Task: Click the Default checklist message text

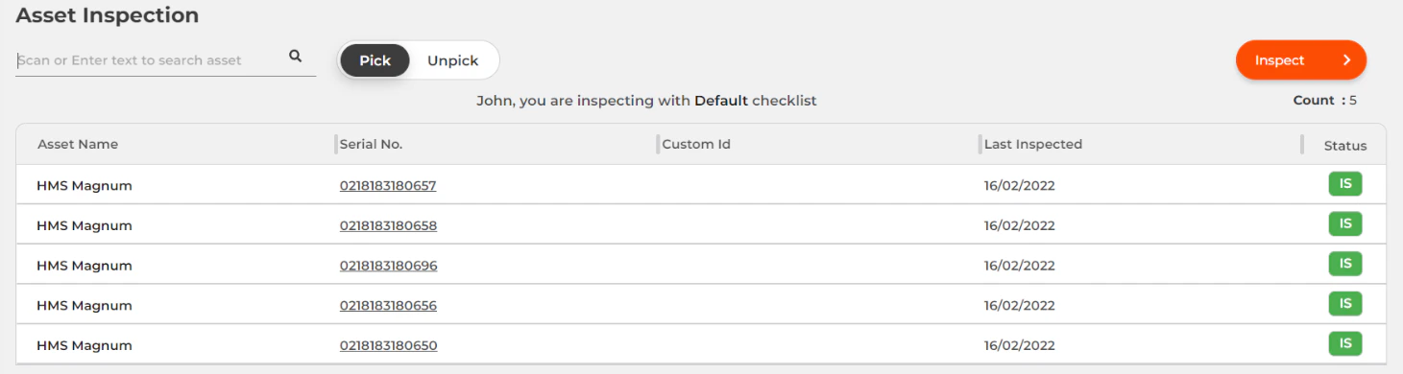Action: click(646, 101)
